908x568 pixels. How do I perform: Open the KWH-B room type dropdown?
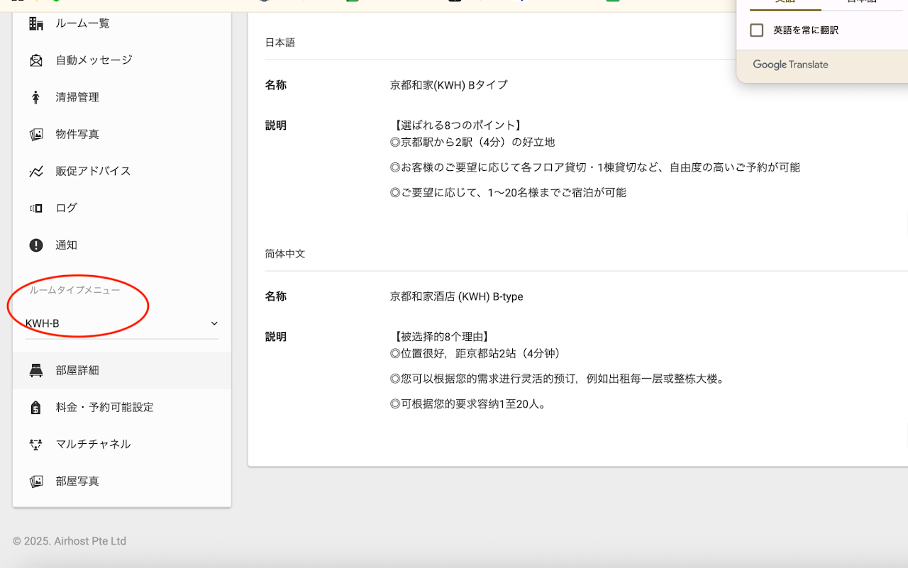point(121,323)
